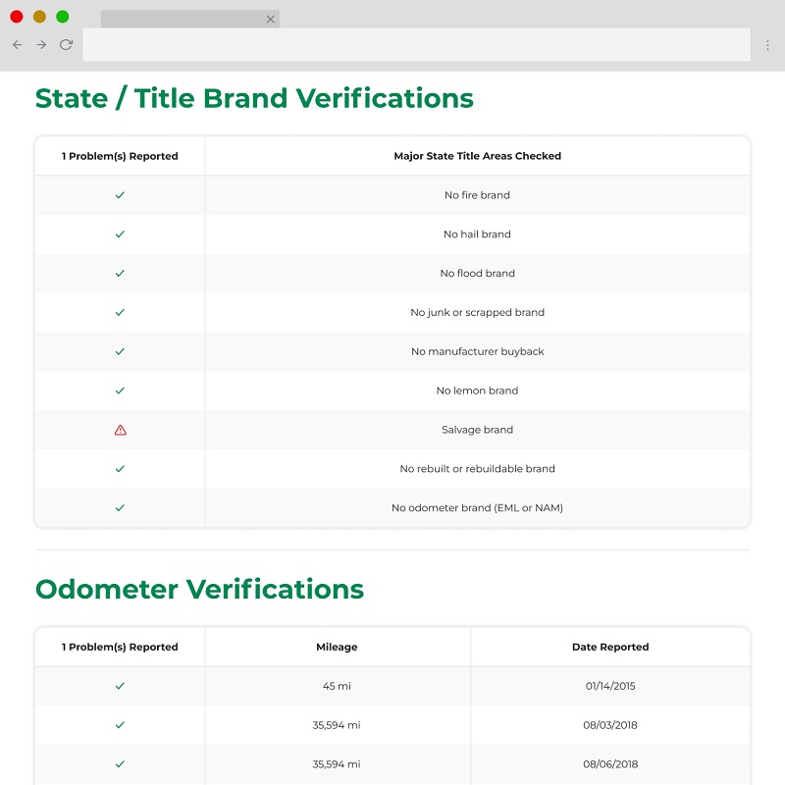The image size is (785, 785).
Task: Click the "08/03/2018" date cell
Action: (610, 725)
